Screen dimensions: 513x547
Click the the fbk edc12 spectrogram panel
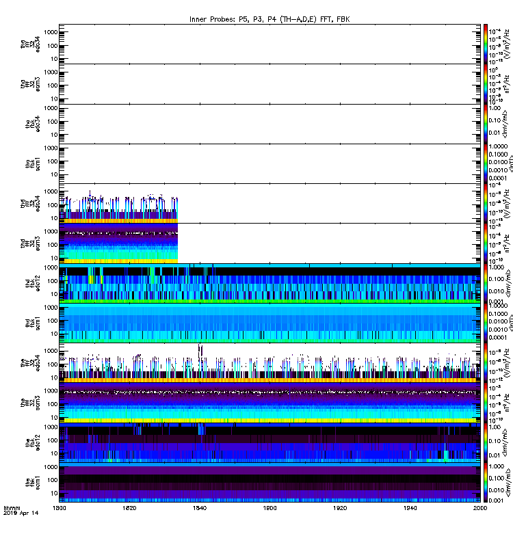pyautogui.click(x=269, y=442)
